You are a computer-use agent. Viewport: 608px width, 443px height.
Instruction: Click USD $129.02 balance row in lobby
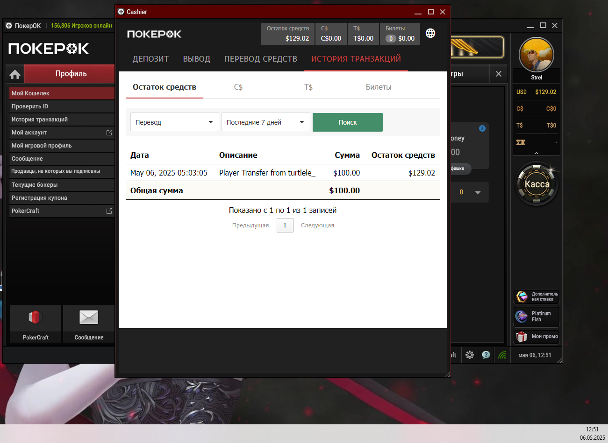point(536,92)
